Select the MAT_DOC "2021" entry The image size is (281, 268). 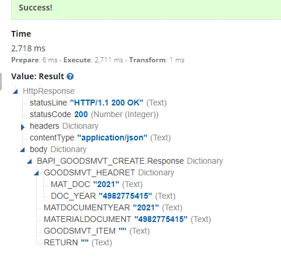[96, 184]
